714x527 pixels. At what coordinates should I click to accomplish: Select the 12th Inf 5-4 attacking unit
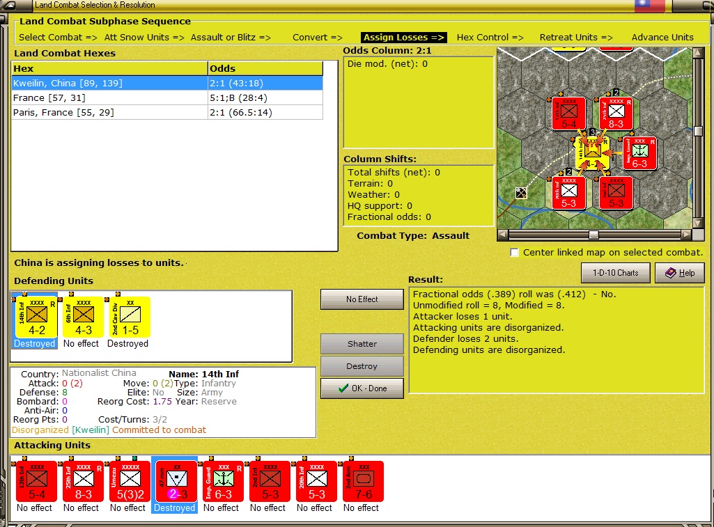pos(37,482)
